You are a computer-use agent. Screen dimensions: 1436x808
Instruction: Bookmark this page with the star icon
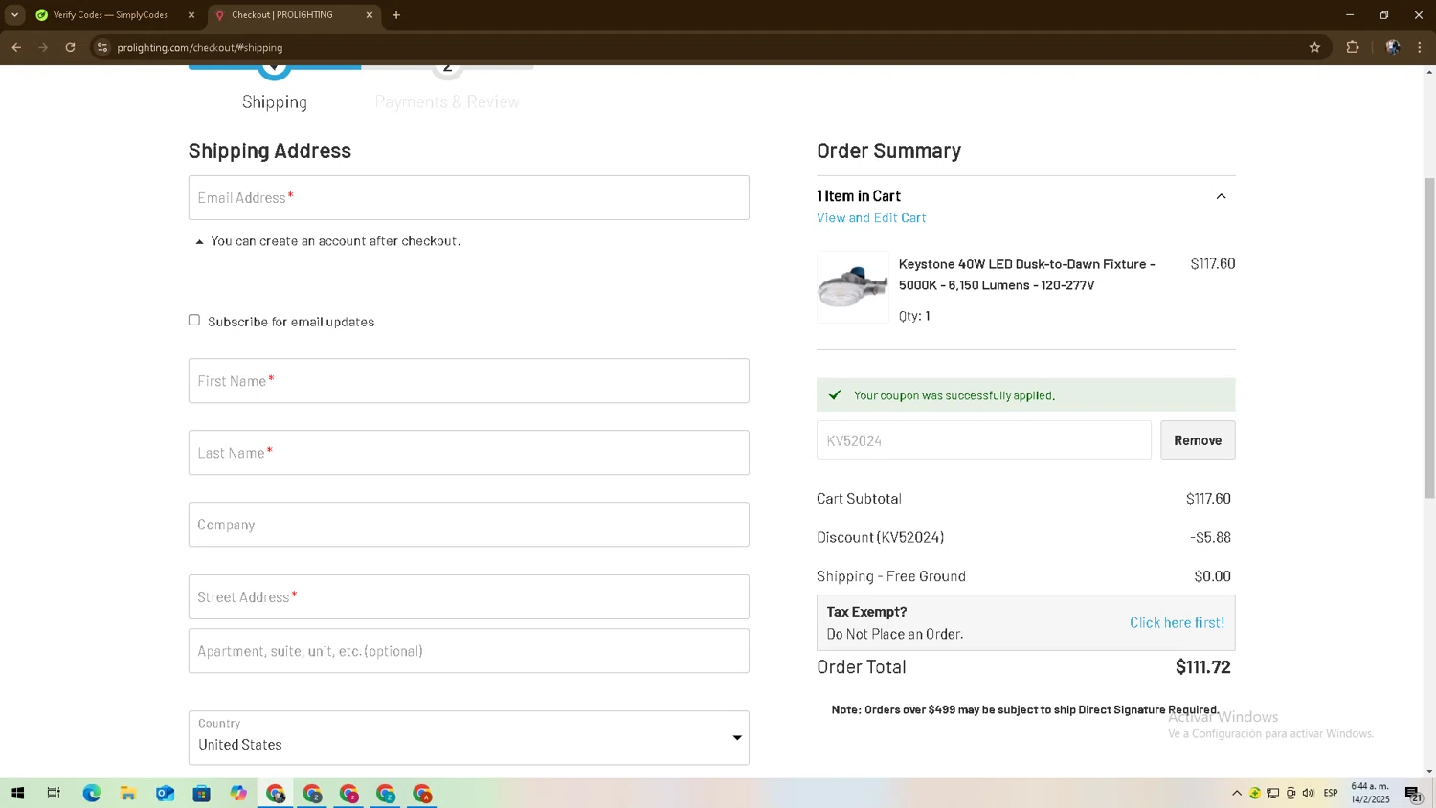pyautogui.click(x=1314, y=47)
